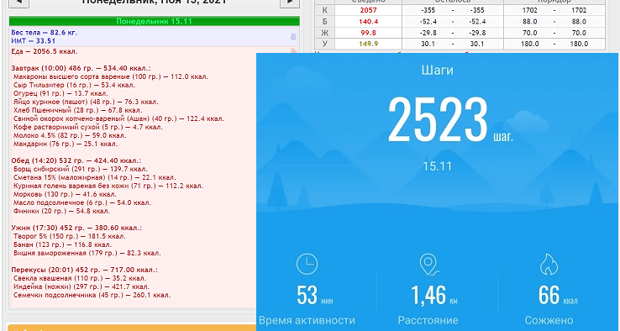Select the 'Яйцо куриное (пашот)' entry
The image size is (620, 331).
(x=86, y=102)
